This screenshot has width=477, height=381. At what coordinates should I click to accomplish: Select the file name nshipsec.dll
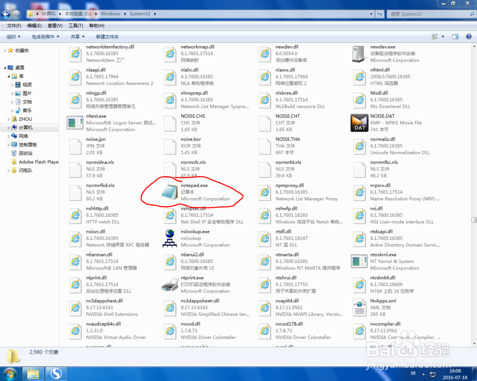193,209
